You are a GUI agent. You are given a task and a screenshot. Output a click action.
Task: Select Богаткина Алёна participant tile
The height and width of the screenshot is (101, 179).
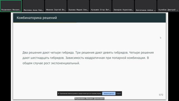146,6
